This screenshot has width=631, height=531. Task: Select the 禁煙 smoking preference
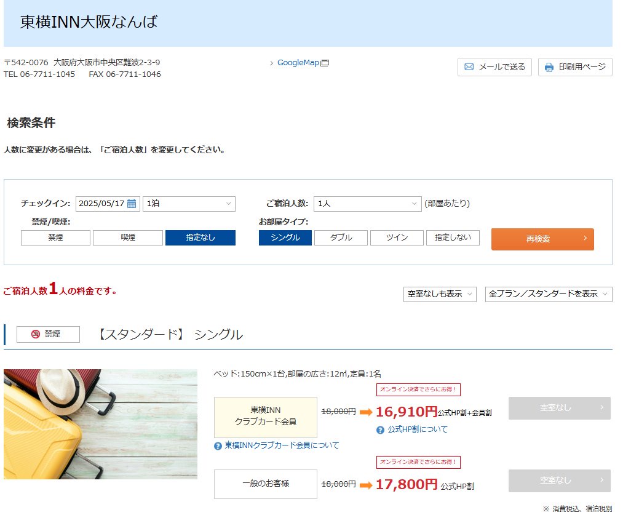(55, 238)
